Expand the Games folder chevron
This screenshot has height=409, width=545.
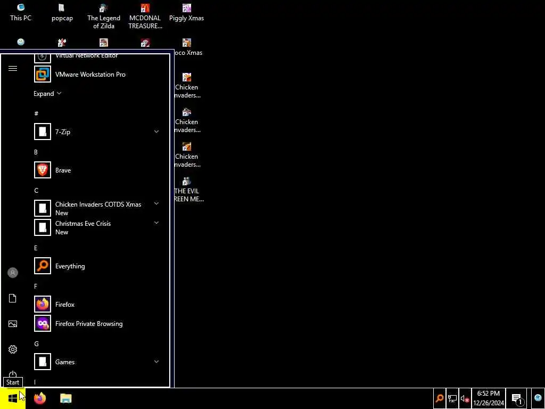[156, 362]
